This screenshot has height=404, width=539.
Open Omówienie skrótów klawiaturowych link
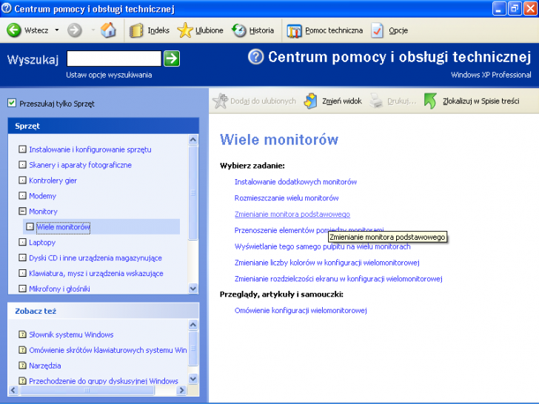(x=108, y=350)
